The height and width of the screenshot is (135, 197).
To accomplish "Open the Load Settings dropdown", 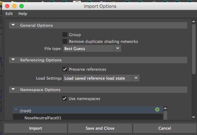I will [x=101, y=78].
